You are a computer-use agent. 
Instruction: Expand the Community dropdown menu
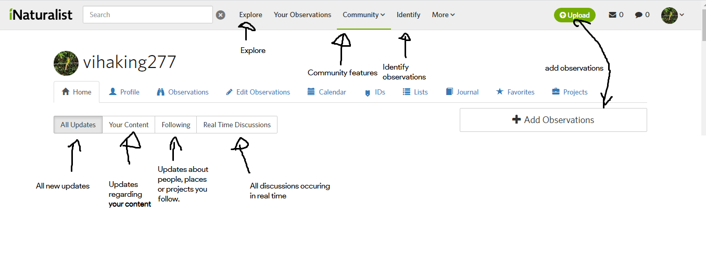[364, 15]
